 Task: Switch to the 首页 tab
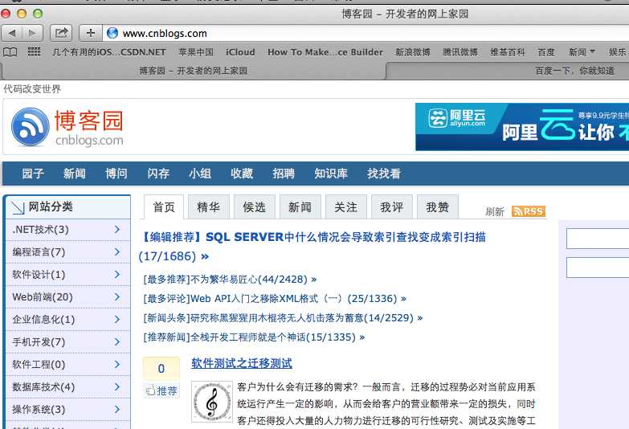164,207
